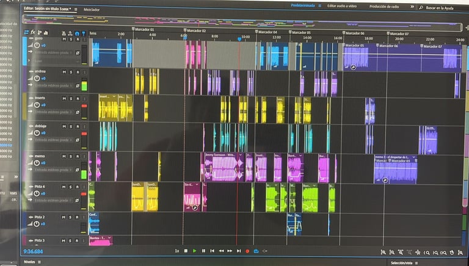Screen dimensions: 469x266
Task: Move playhead to previous marker
Action: click(x=212, y=251)
